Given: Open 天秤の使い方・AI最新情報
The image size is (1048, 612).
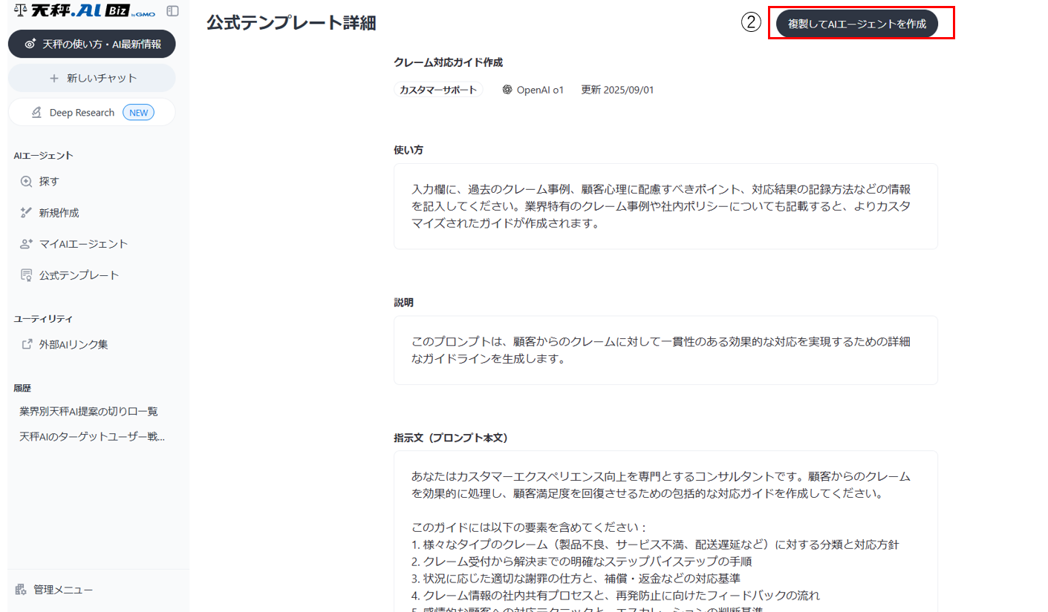Looking at the screenshot, I should click(x=92, y=44).
